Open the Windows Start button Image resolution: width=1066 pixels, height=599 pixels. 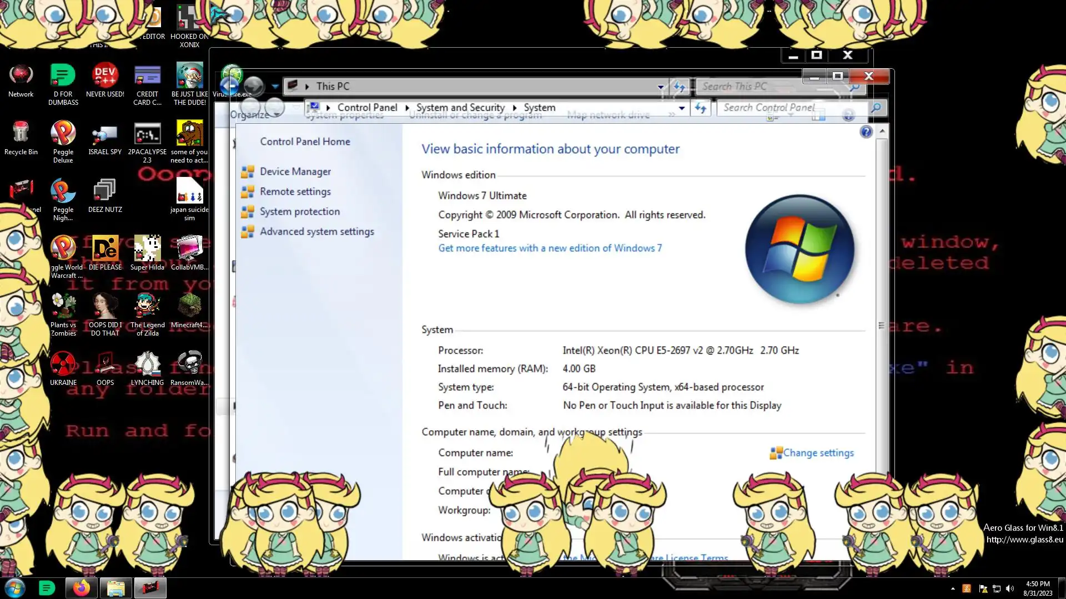[x=15, y=588]
